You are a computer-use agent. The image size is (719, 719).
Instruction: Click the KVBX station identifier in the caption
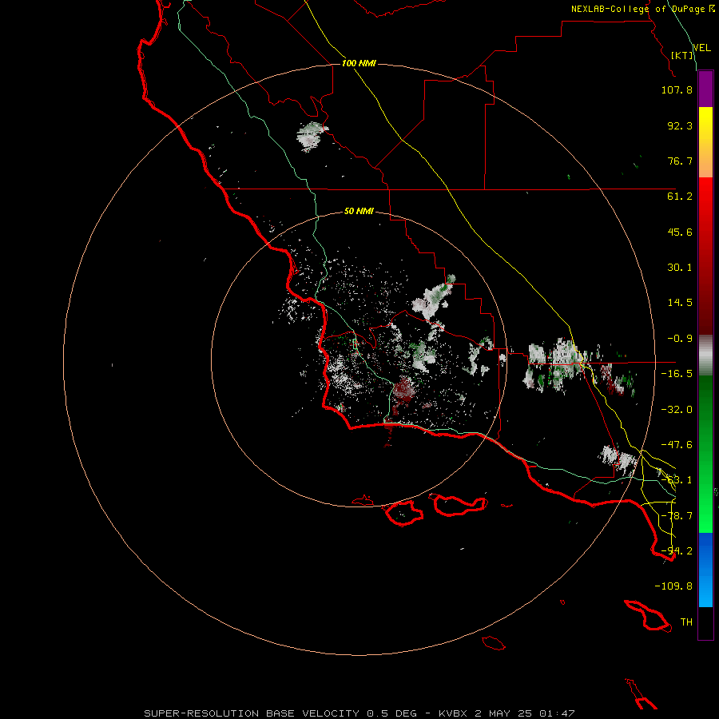click(453, 713)
